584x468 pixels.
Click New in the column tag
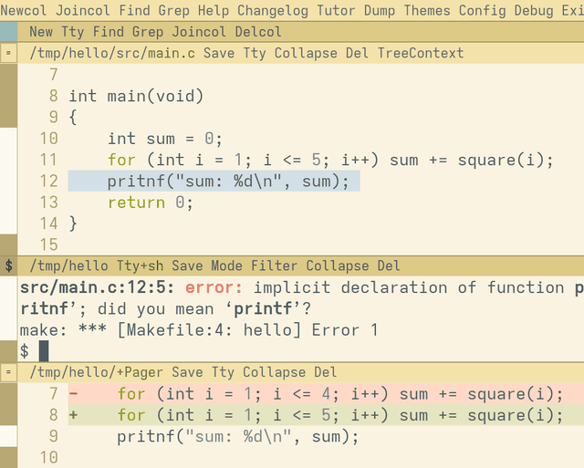[x=41, y=32]
